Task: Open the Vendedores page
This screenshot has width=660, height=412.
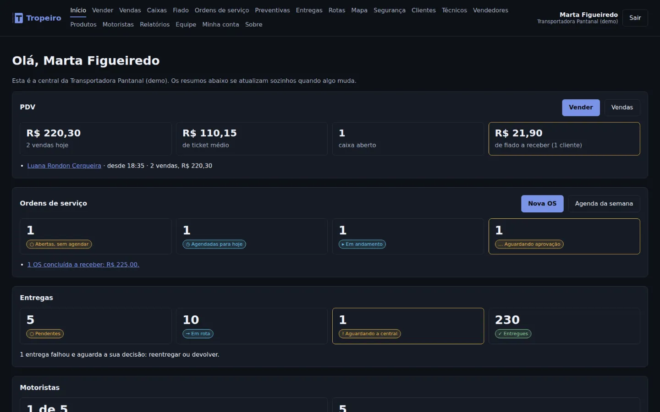Action: point(490,10)
